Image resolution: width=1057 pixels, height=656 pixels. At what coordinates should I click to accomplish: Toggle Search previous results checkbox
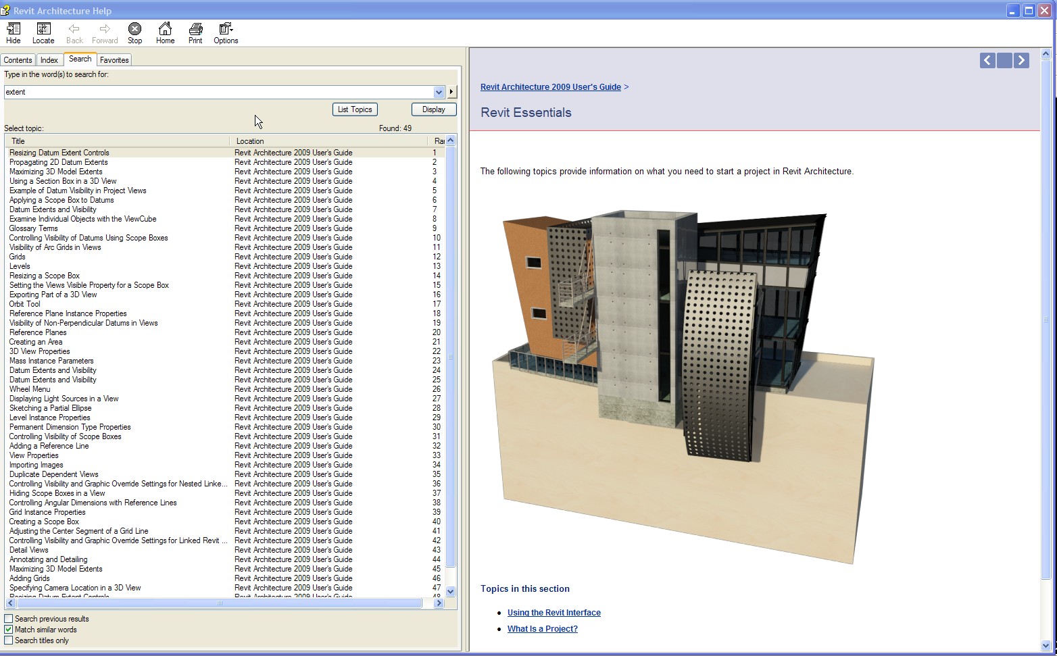(9, 619)
